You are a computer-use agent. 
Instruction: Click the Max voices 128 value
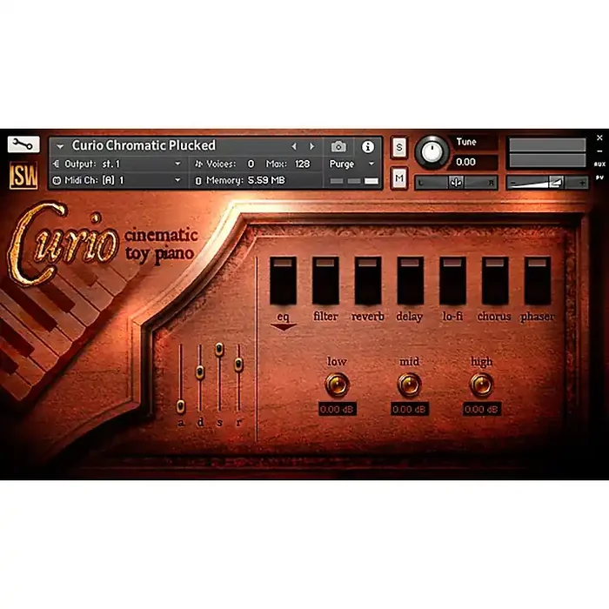click(302, 164)
